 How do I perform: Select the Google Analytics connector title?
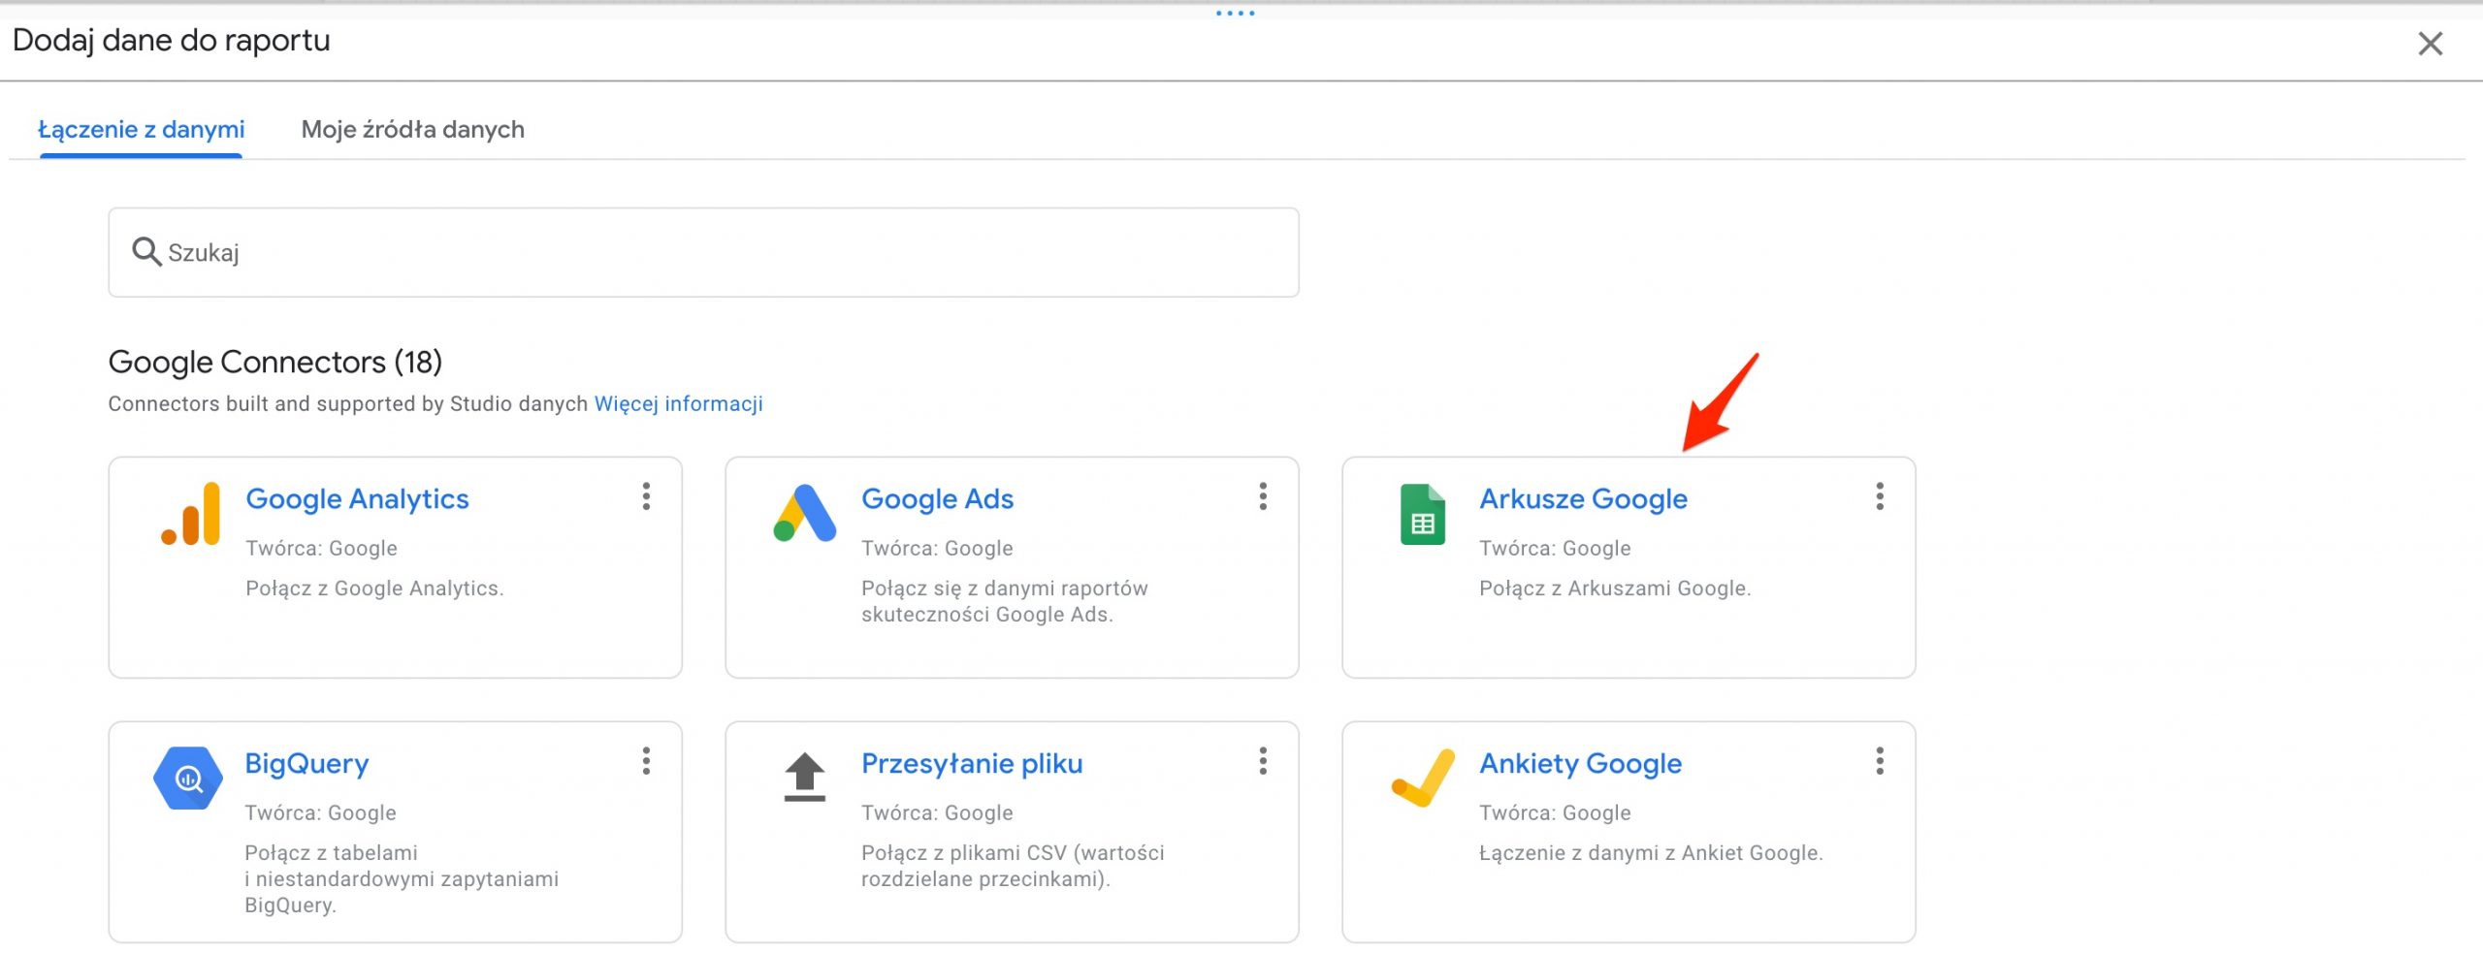(x=357, y=498)
